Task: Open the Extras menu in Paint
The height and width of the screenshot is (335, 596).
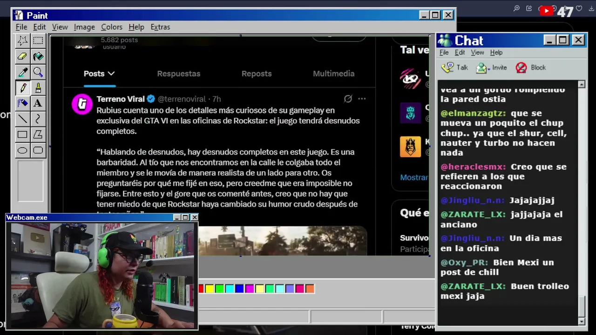Action: pyautogui.click(x=160, y=27)
